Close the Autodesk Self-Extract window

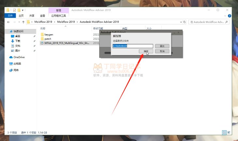coord(178,33)
